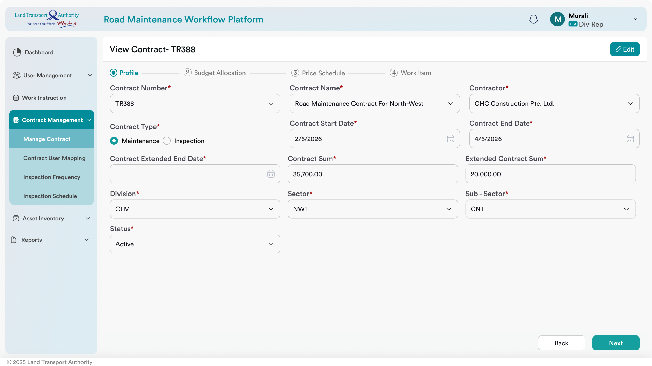The width and height of the screenshot is (652, 366).
Task: Expand the Murali user profile menu
Action: [x=635, y=19]
